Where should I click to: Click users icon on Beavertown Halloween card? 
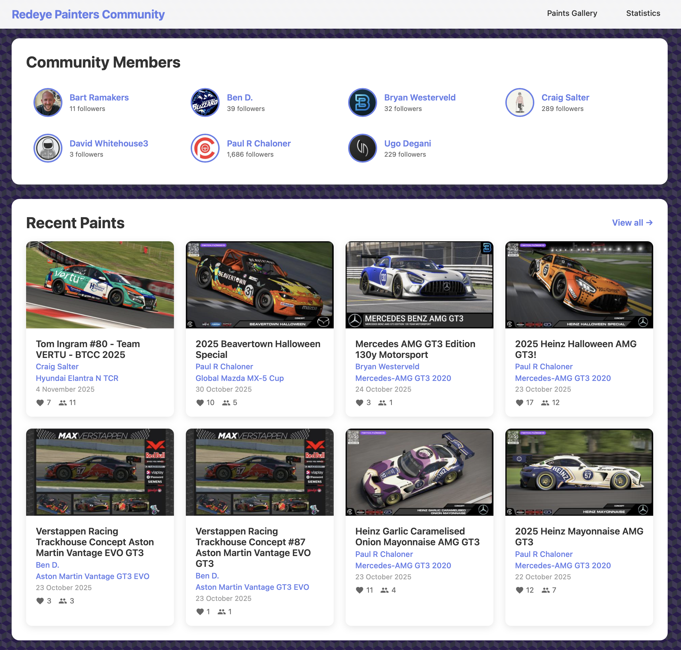coord(226,402)
